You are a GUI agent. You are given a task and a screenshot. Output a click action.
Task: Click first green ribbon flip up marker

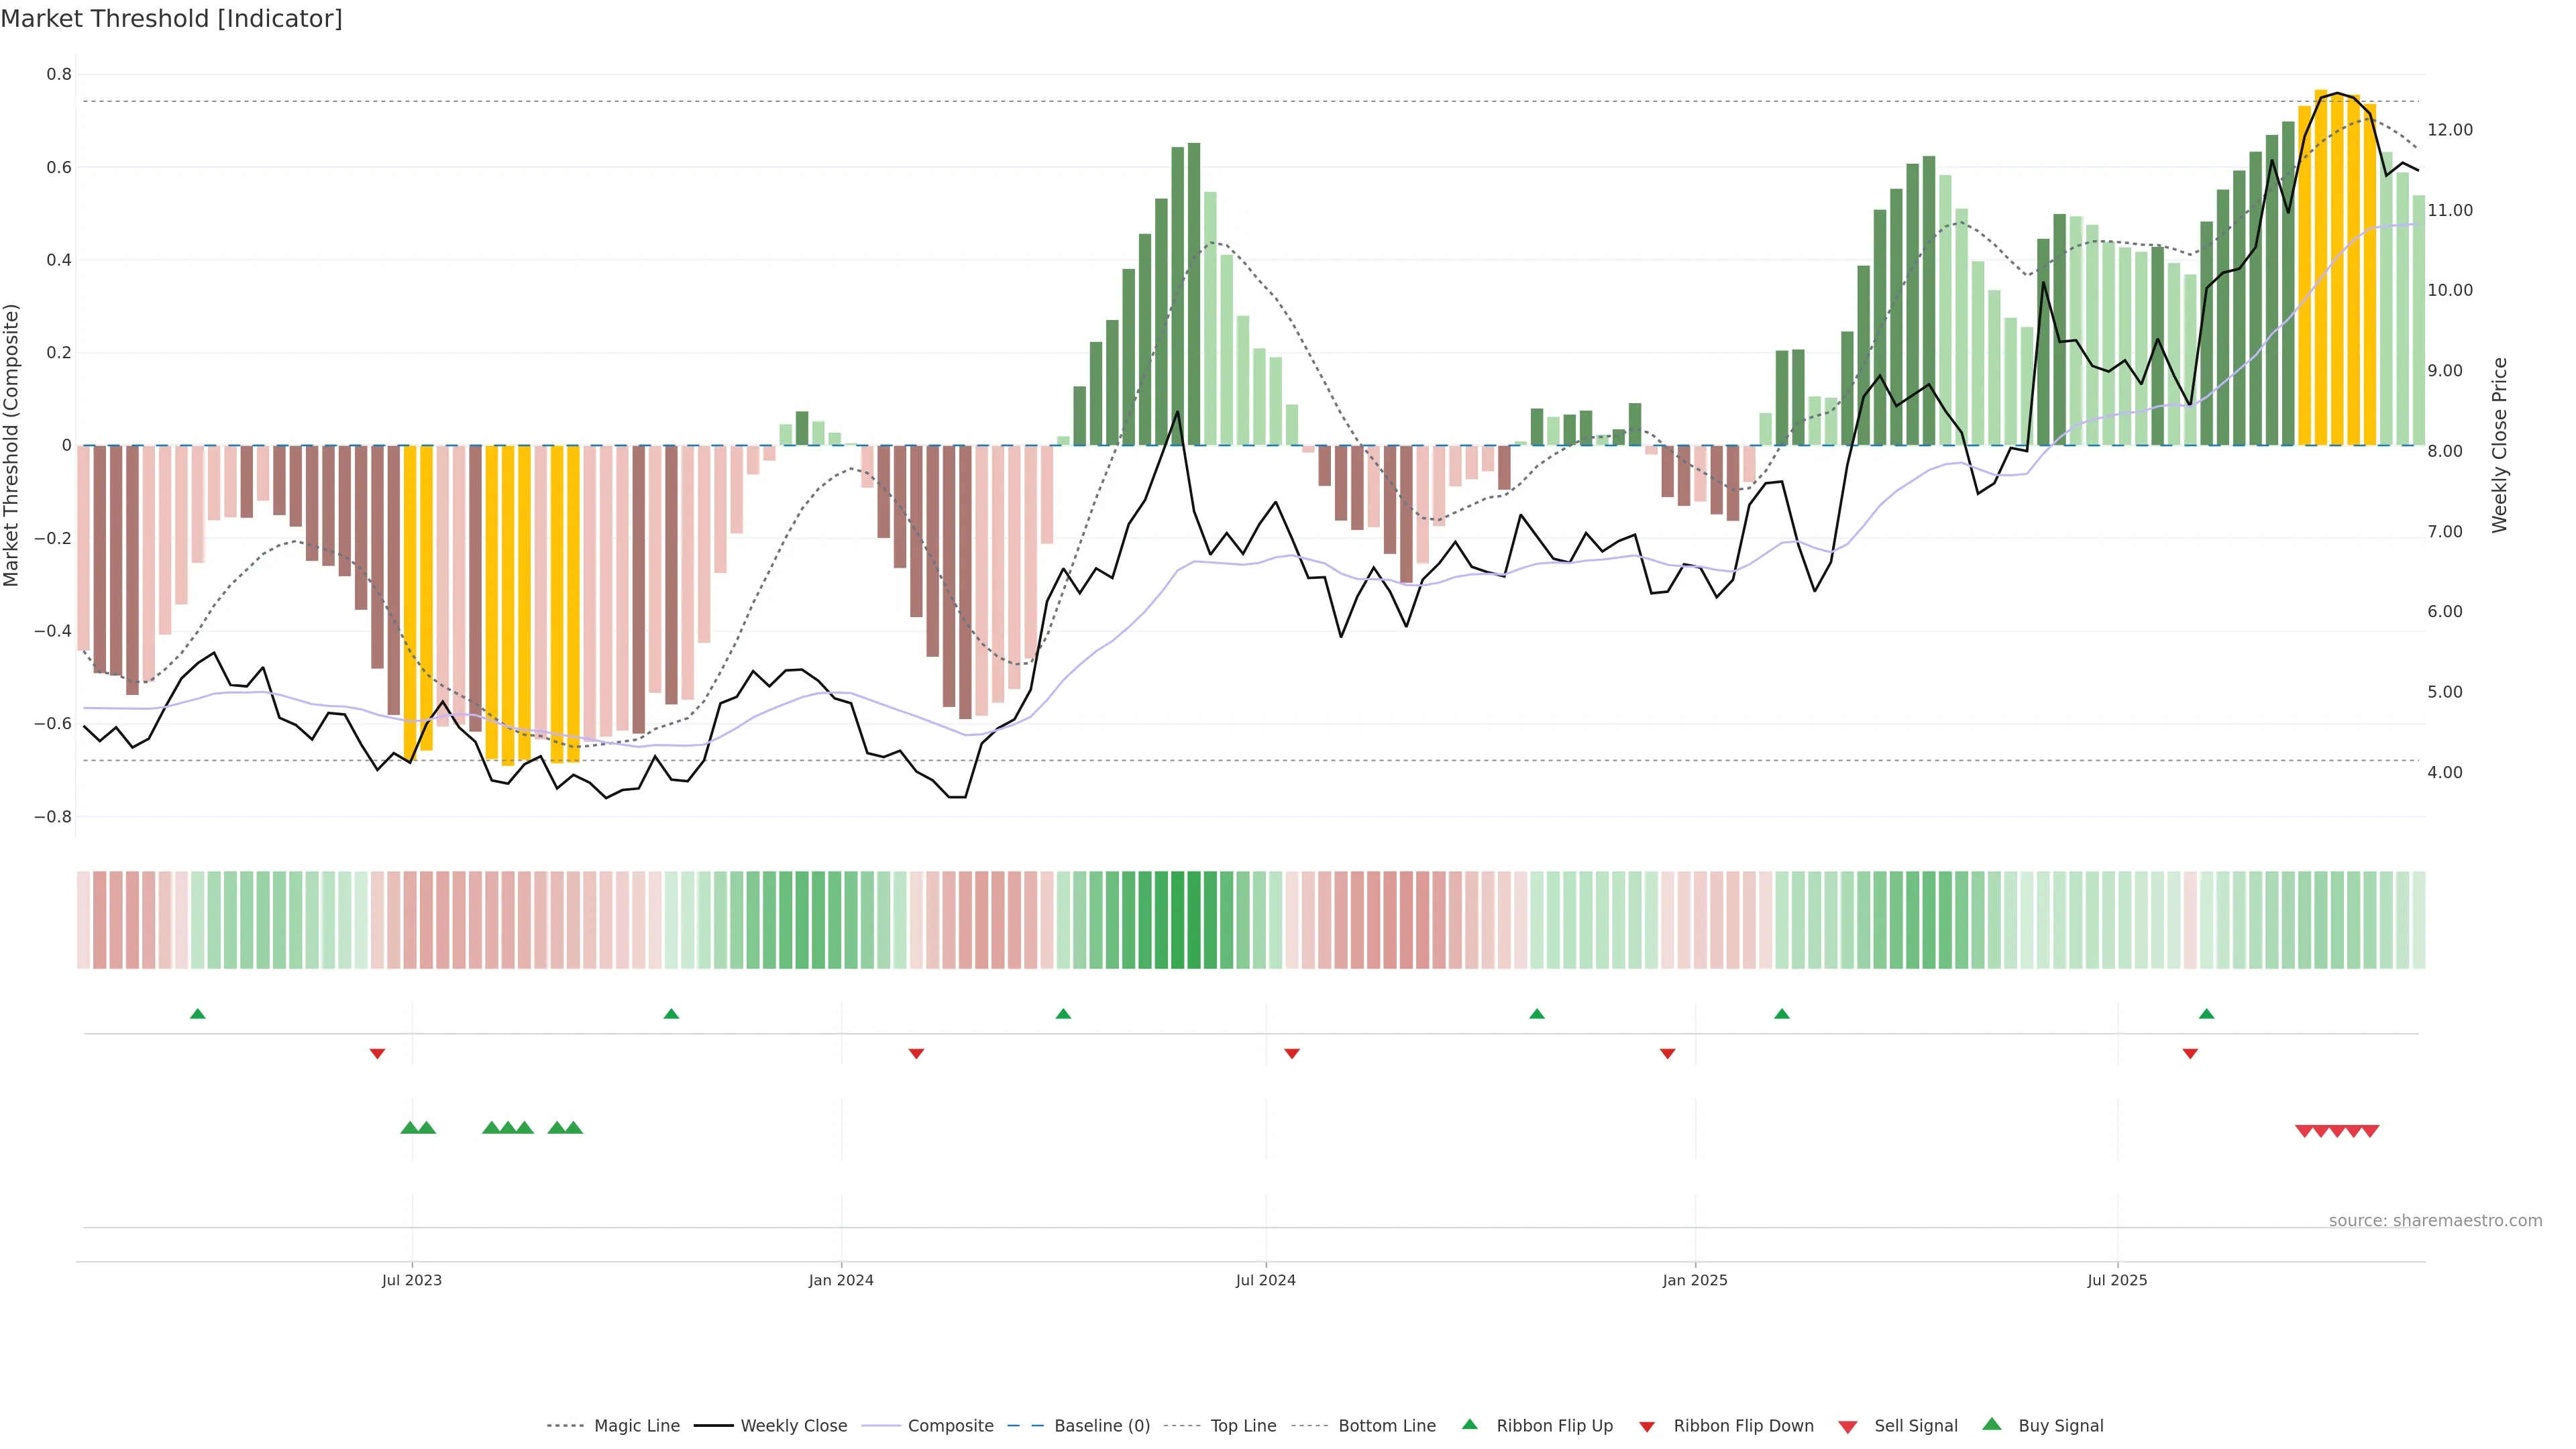198,1014
